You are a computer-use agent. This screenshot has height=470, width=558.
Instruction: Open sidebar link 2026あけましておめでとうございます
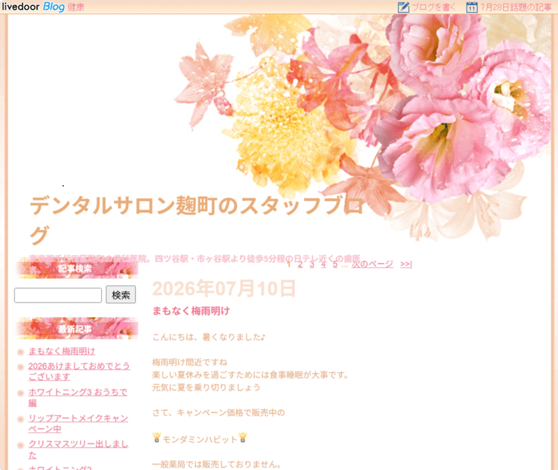click(79, 372)
